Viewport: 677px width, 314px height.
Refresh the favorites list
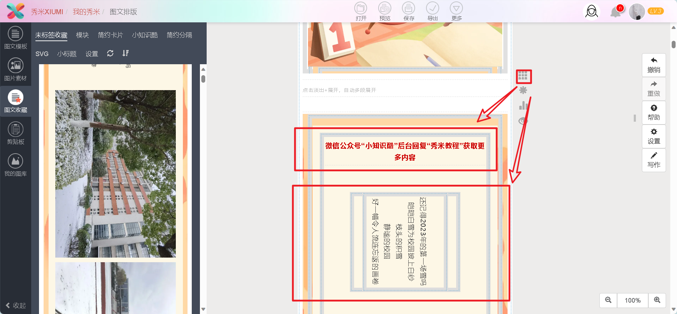(110, 53)
